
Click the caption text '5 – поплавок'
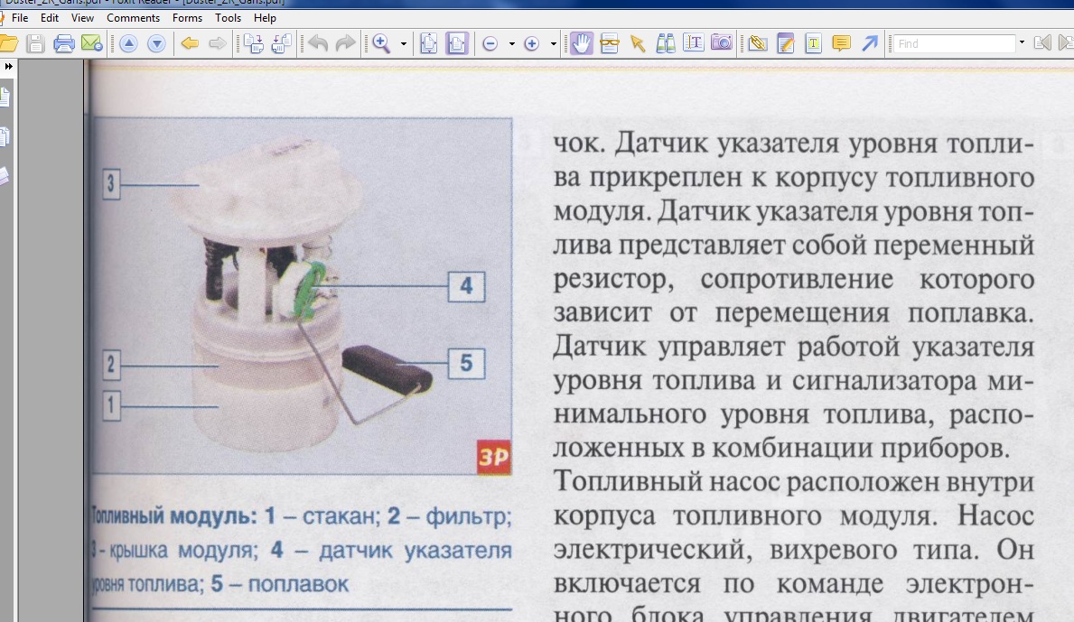(279, 584)
